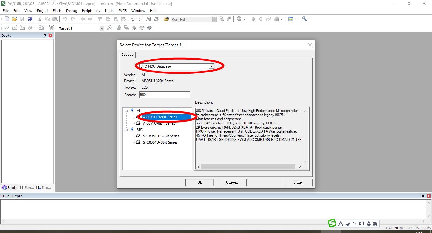This screenshot has height=233, width=432.
Task: Open the Target 1 dropdown arrow
Action: click(x=102, y=28)
